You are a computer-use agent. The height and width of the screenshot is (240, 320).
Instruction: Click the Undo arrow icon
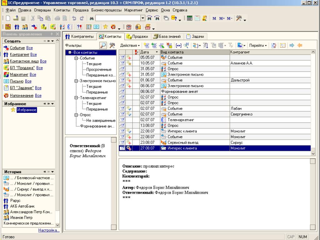click(x=74, y=18)
